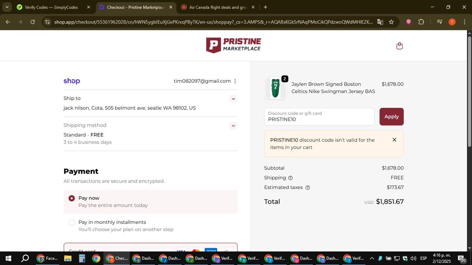Click the Estimated taxes value $173.67

[395, 187]
